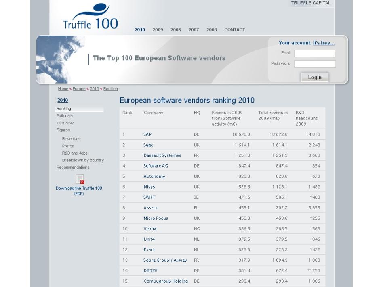The image size is (383, 287).
Task: Click the It's free... link
Action: (324, 43)
